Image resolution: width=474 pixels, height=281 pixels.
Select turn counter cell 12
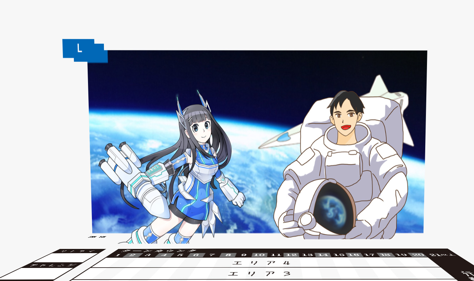pyautogui.click(x=291, y=255)
